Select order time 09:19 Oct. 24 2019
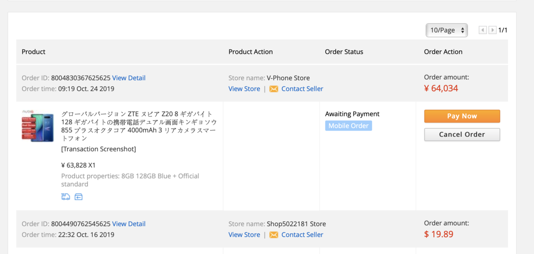Image resolution: width=534 pixels, height=254 pixels. [x=86, y=89]
